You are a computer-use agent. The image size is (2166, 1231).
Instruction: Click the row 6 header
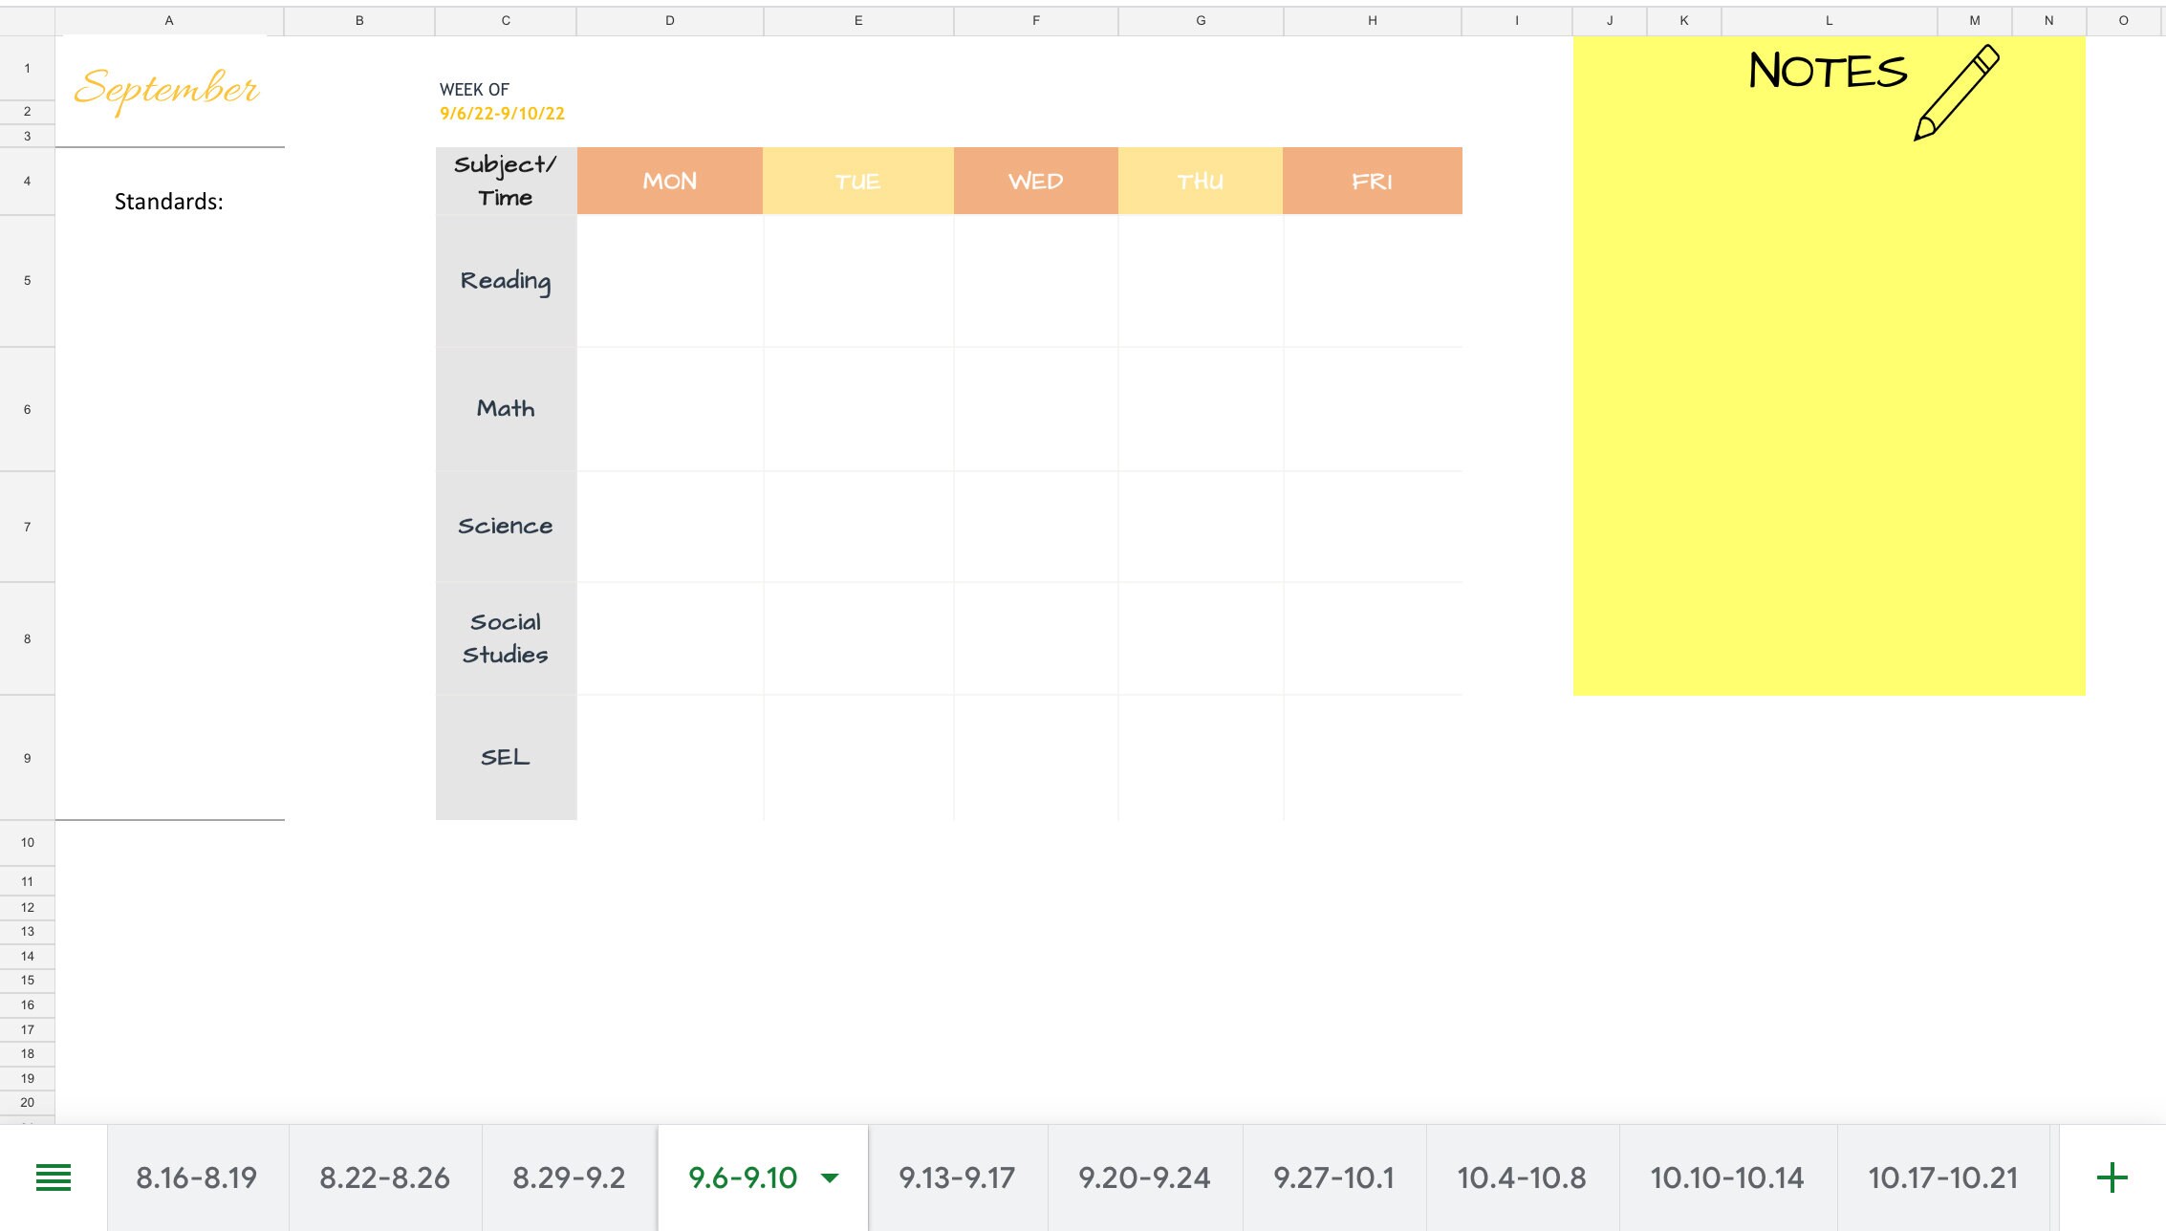click(x=27, y=408)
